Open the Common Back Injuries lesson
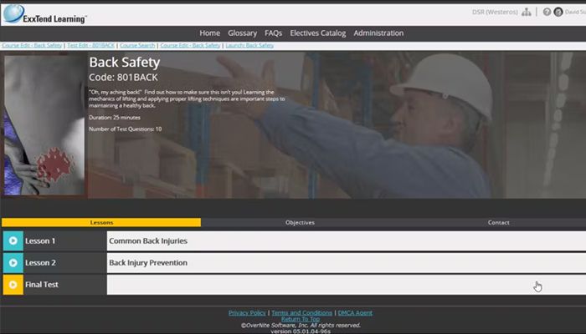This screenshot has width=586, height=334. pos(148,240)
